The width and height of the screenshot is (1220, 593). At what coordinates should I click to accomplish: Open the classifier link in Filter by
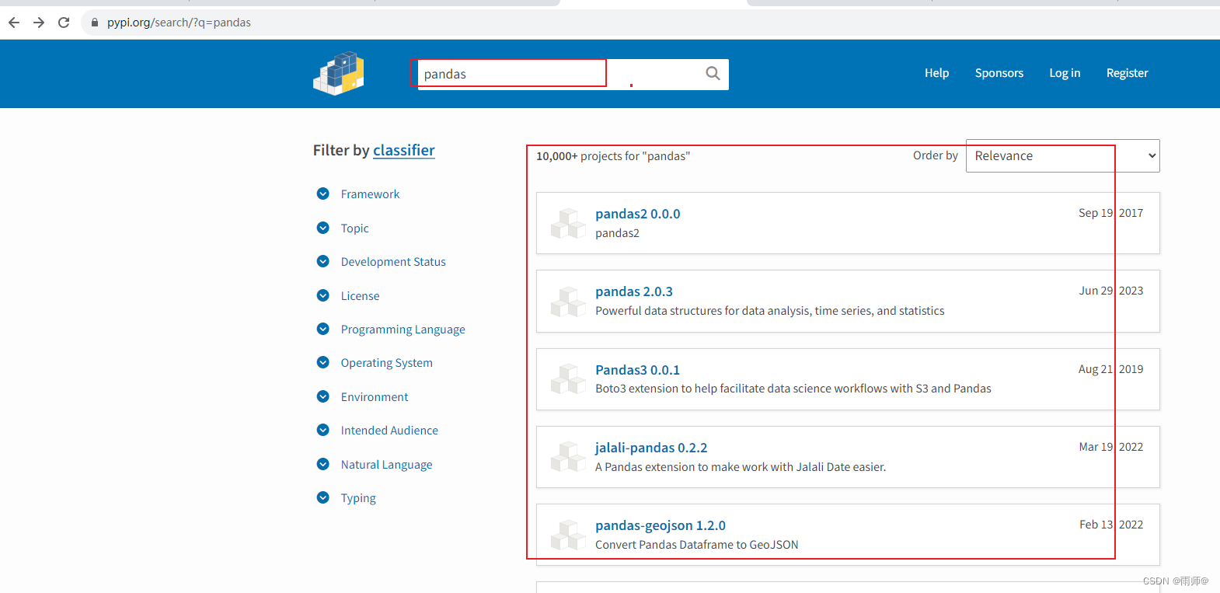pyautogui.click(x=404, y=150)
